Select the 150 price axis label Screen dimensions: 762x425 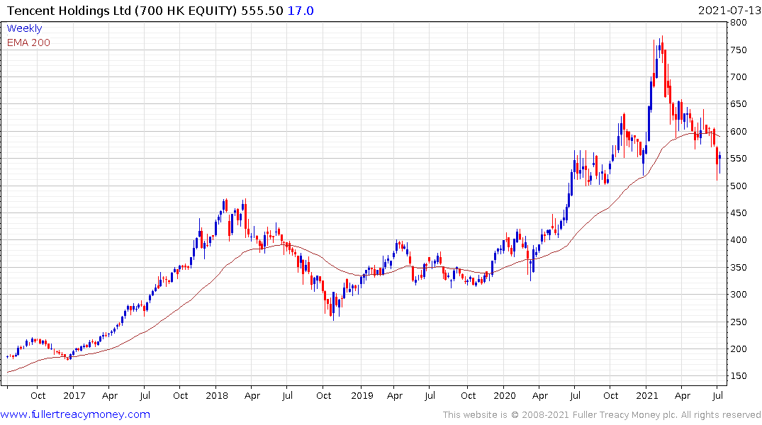coord(739,376)
